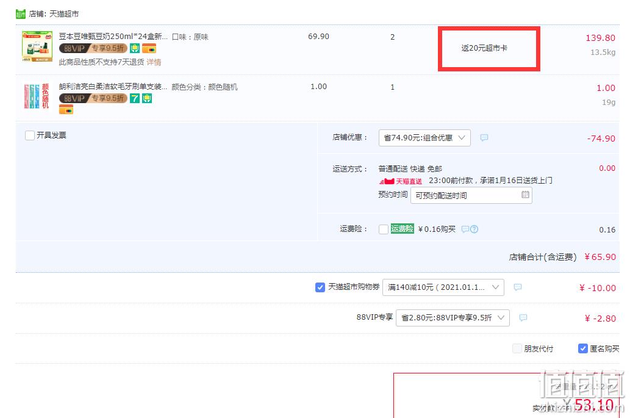The height and width of the screenshot is (418, 630).
Task: Open the 朗利洁亮白柔洁软毛牙刷 product title
Action: 113,87
